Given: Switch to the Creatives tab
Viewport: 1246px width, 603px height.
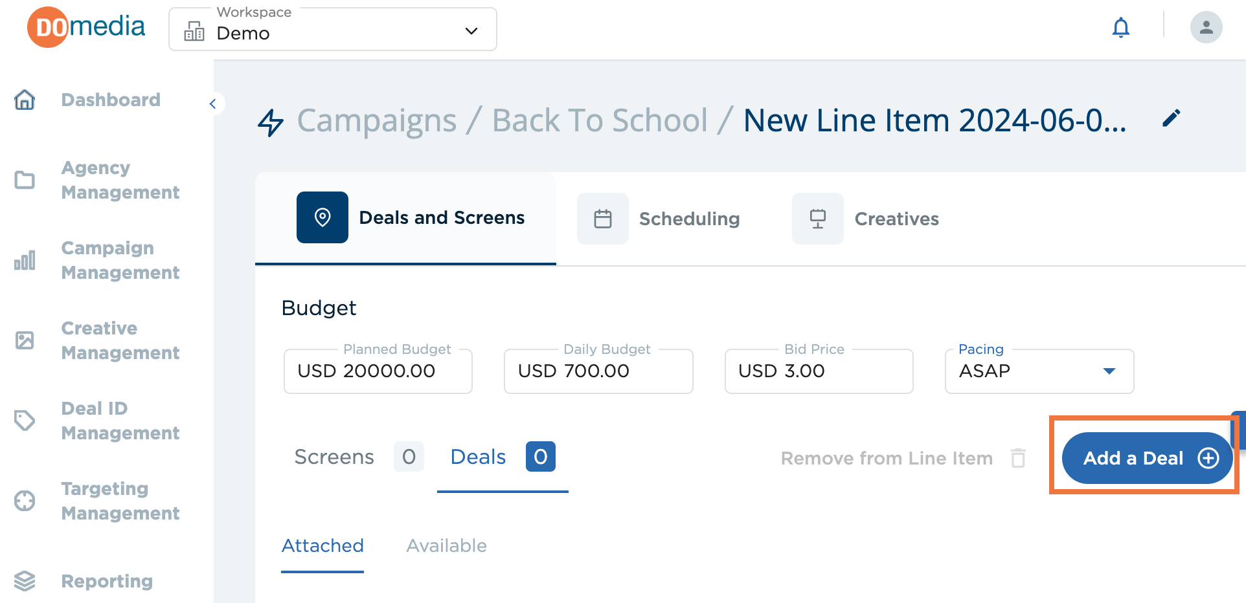Looking at the screenshot, I should [x=865, y=219].
